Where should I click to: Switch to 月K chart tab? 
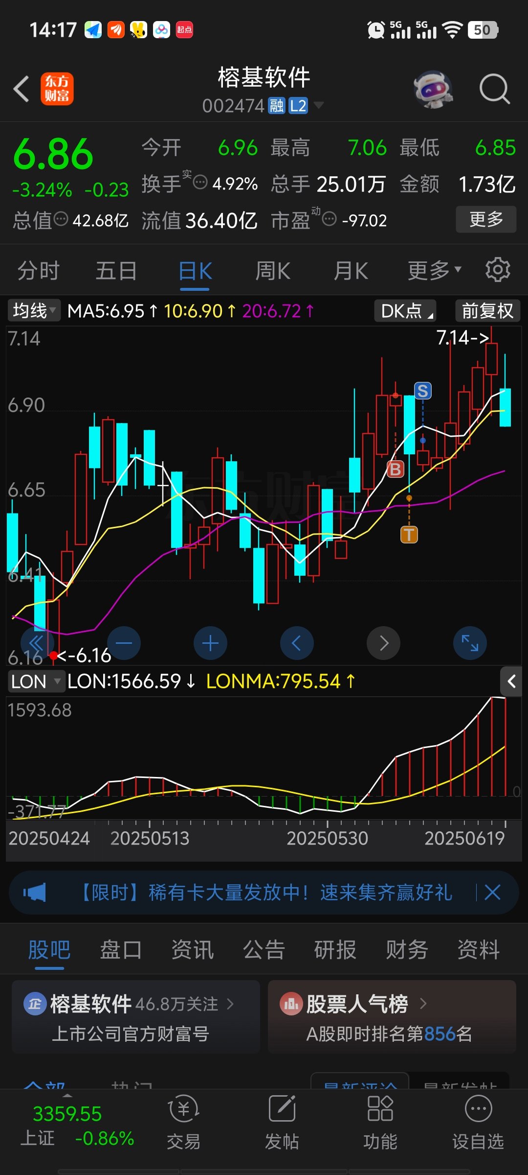click(351, 270)
